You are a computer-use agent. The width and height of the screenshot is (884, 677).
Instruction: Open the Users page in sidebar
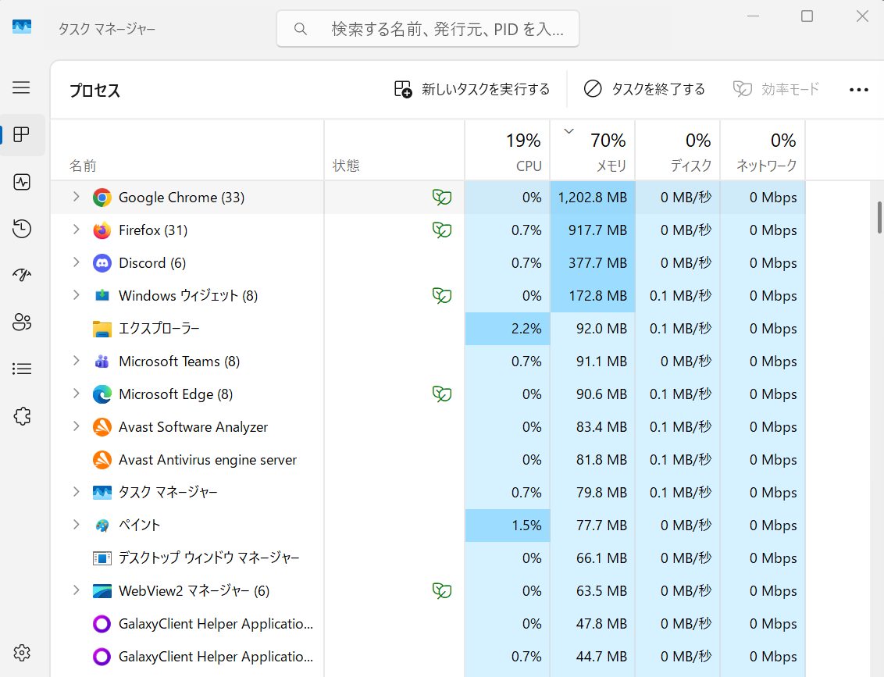coord(22,322)
